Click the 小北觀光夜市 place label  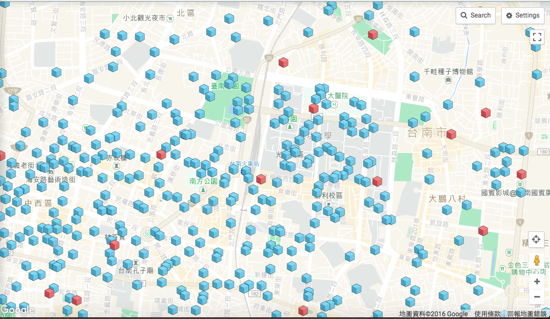[x=144, y=18]
